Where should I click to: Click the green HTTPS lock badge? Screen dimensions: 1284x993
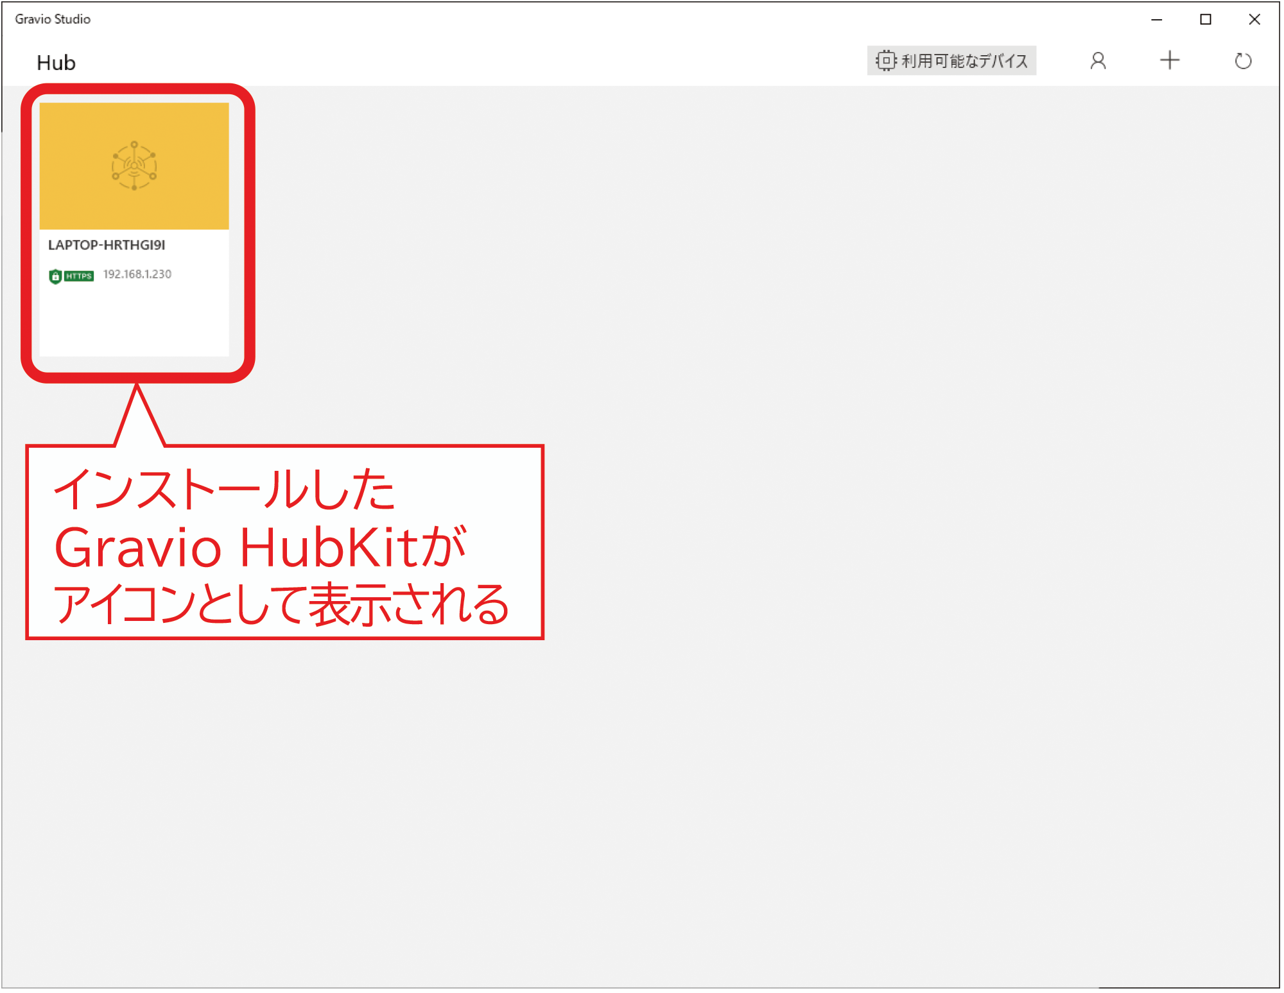(71, 276)
